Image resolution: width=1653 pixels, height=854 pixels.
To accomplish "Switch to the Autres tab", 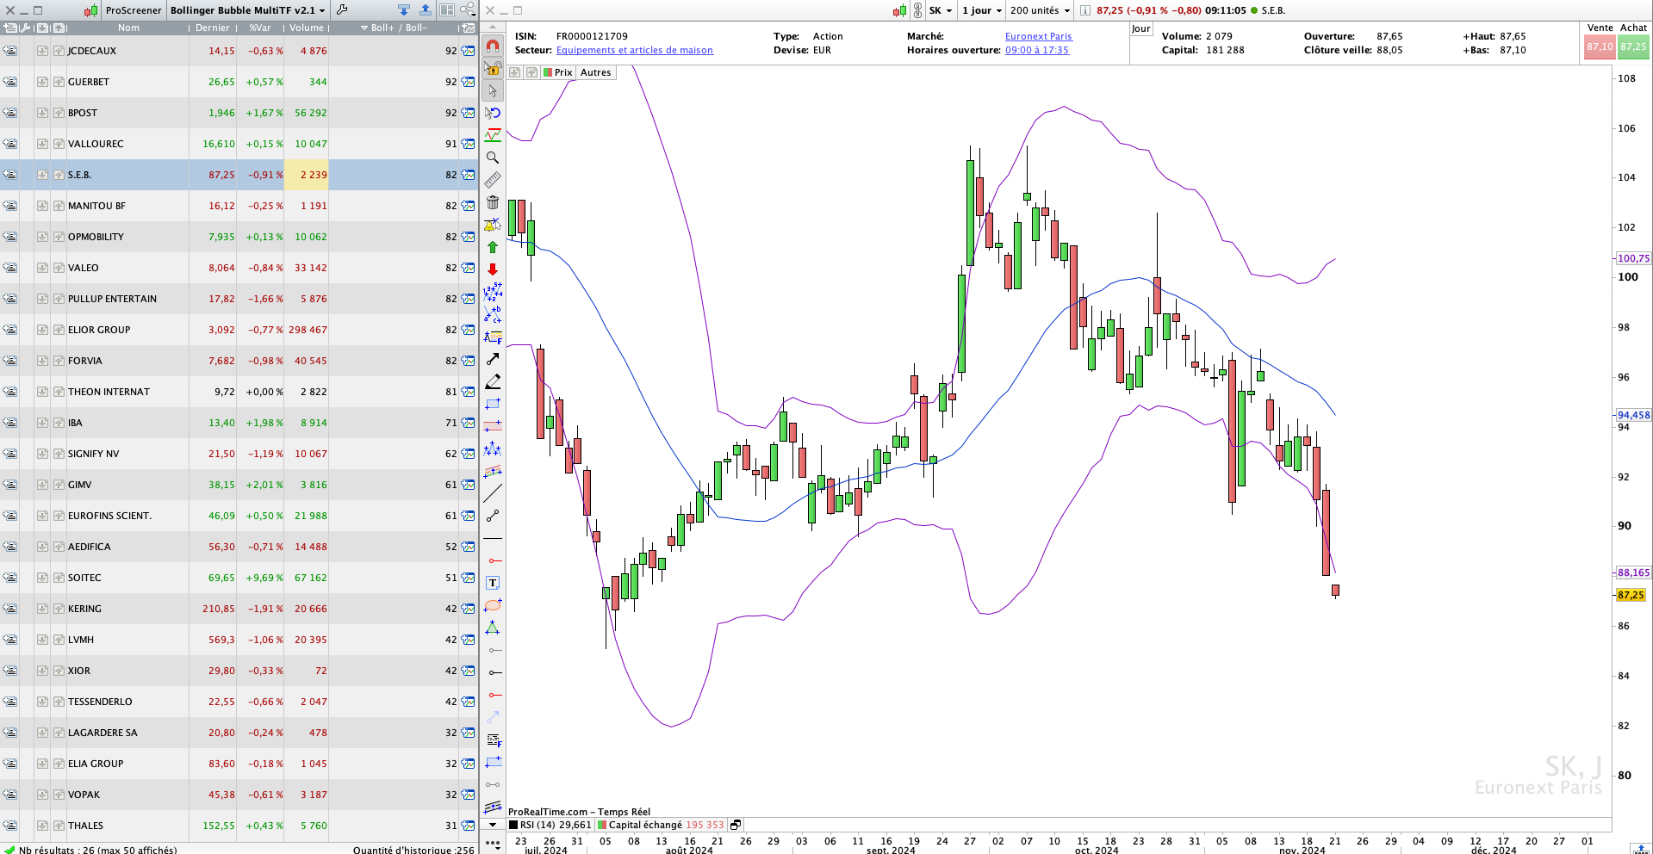I will coord(595,72).
